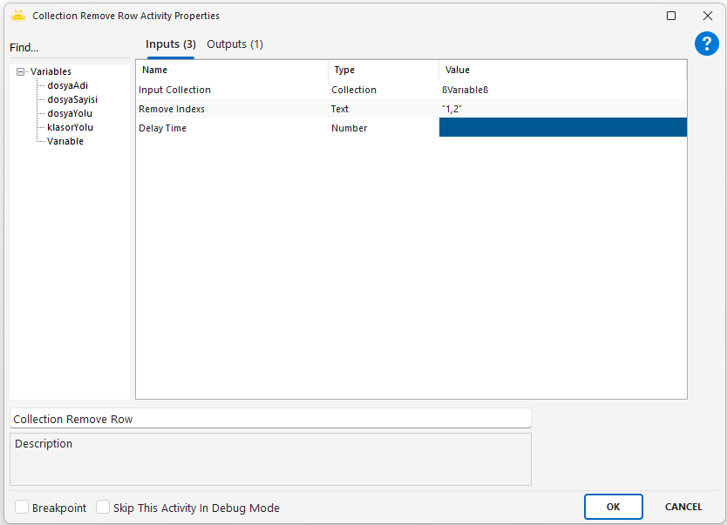Select the Inputs (3) tab
The width and height of the screenshot is (727, 525).
[x=170, y=44]
